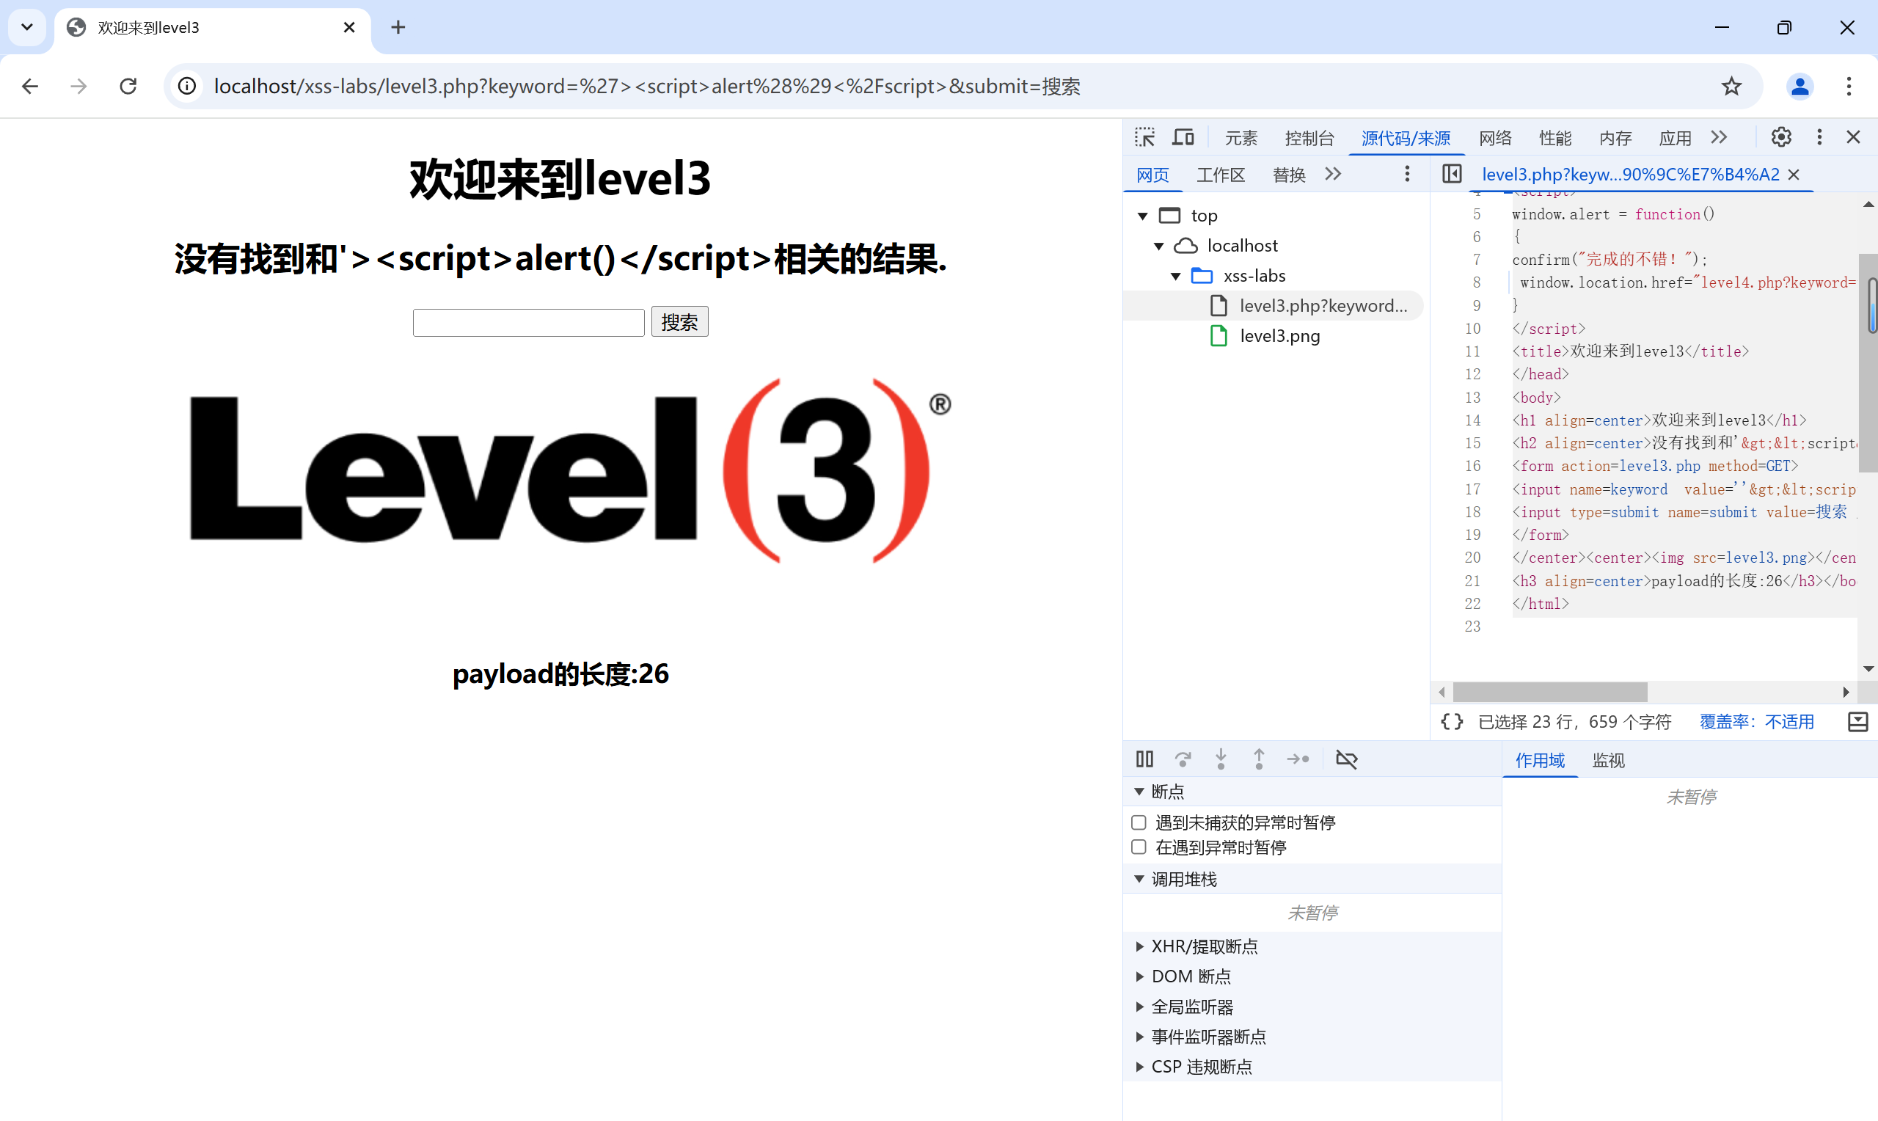Click the inspect element picker icon

click(1144, 137)
